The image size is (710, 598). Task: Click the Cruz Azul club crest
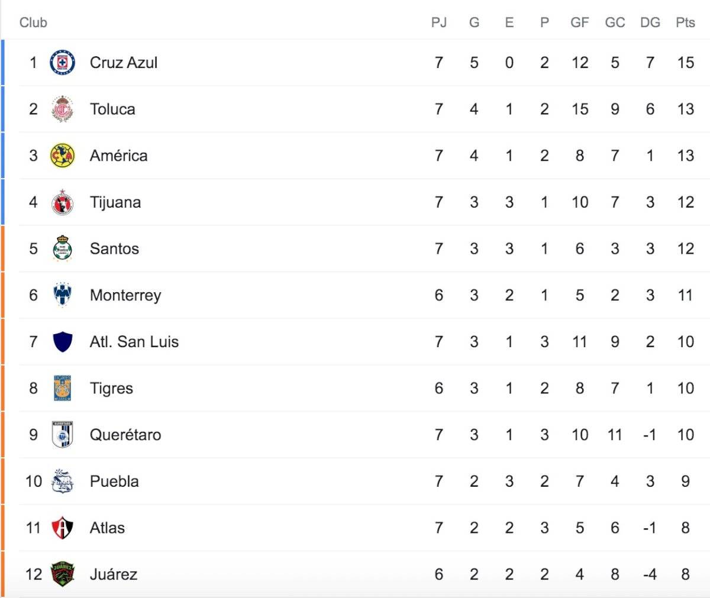63,63
